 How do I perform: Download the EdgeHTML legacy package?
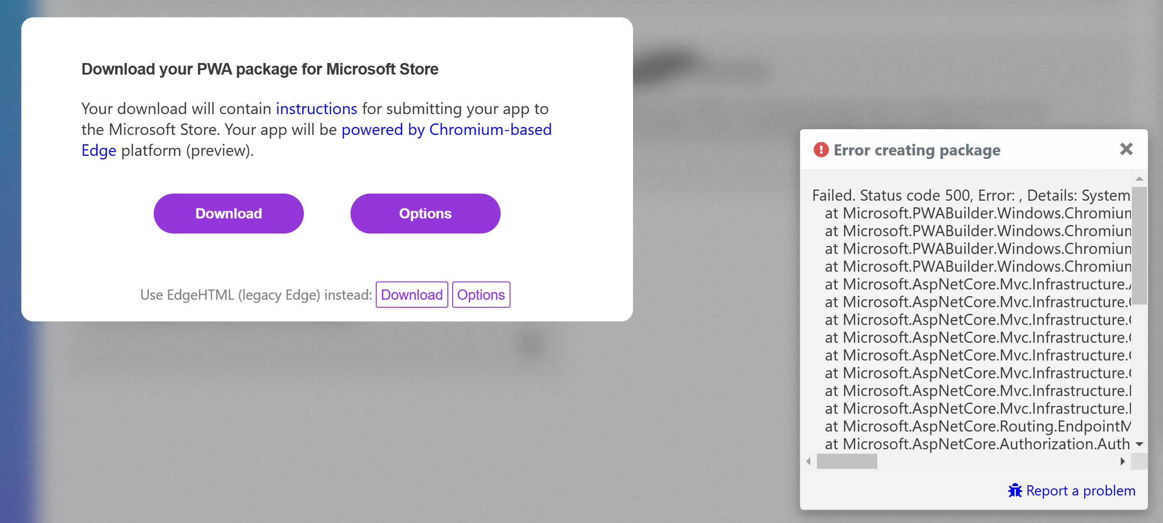pos(411,294)
